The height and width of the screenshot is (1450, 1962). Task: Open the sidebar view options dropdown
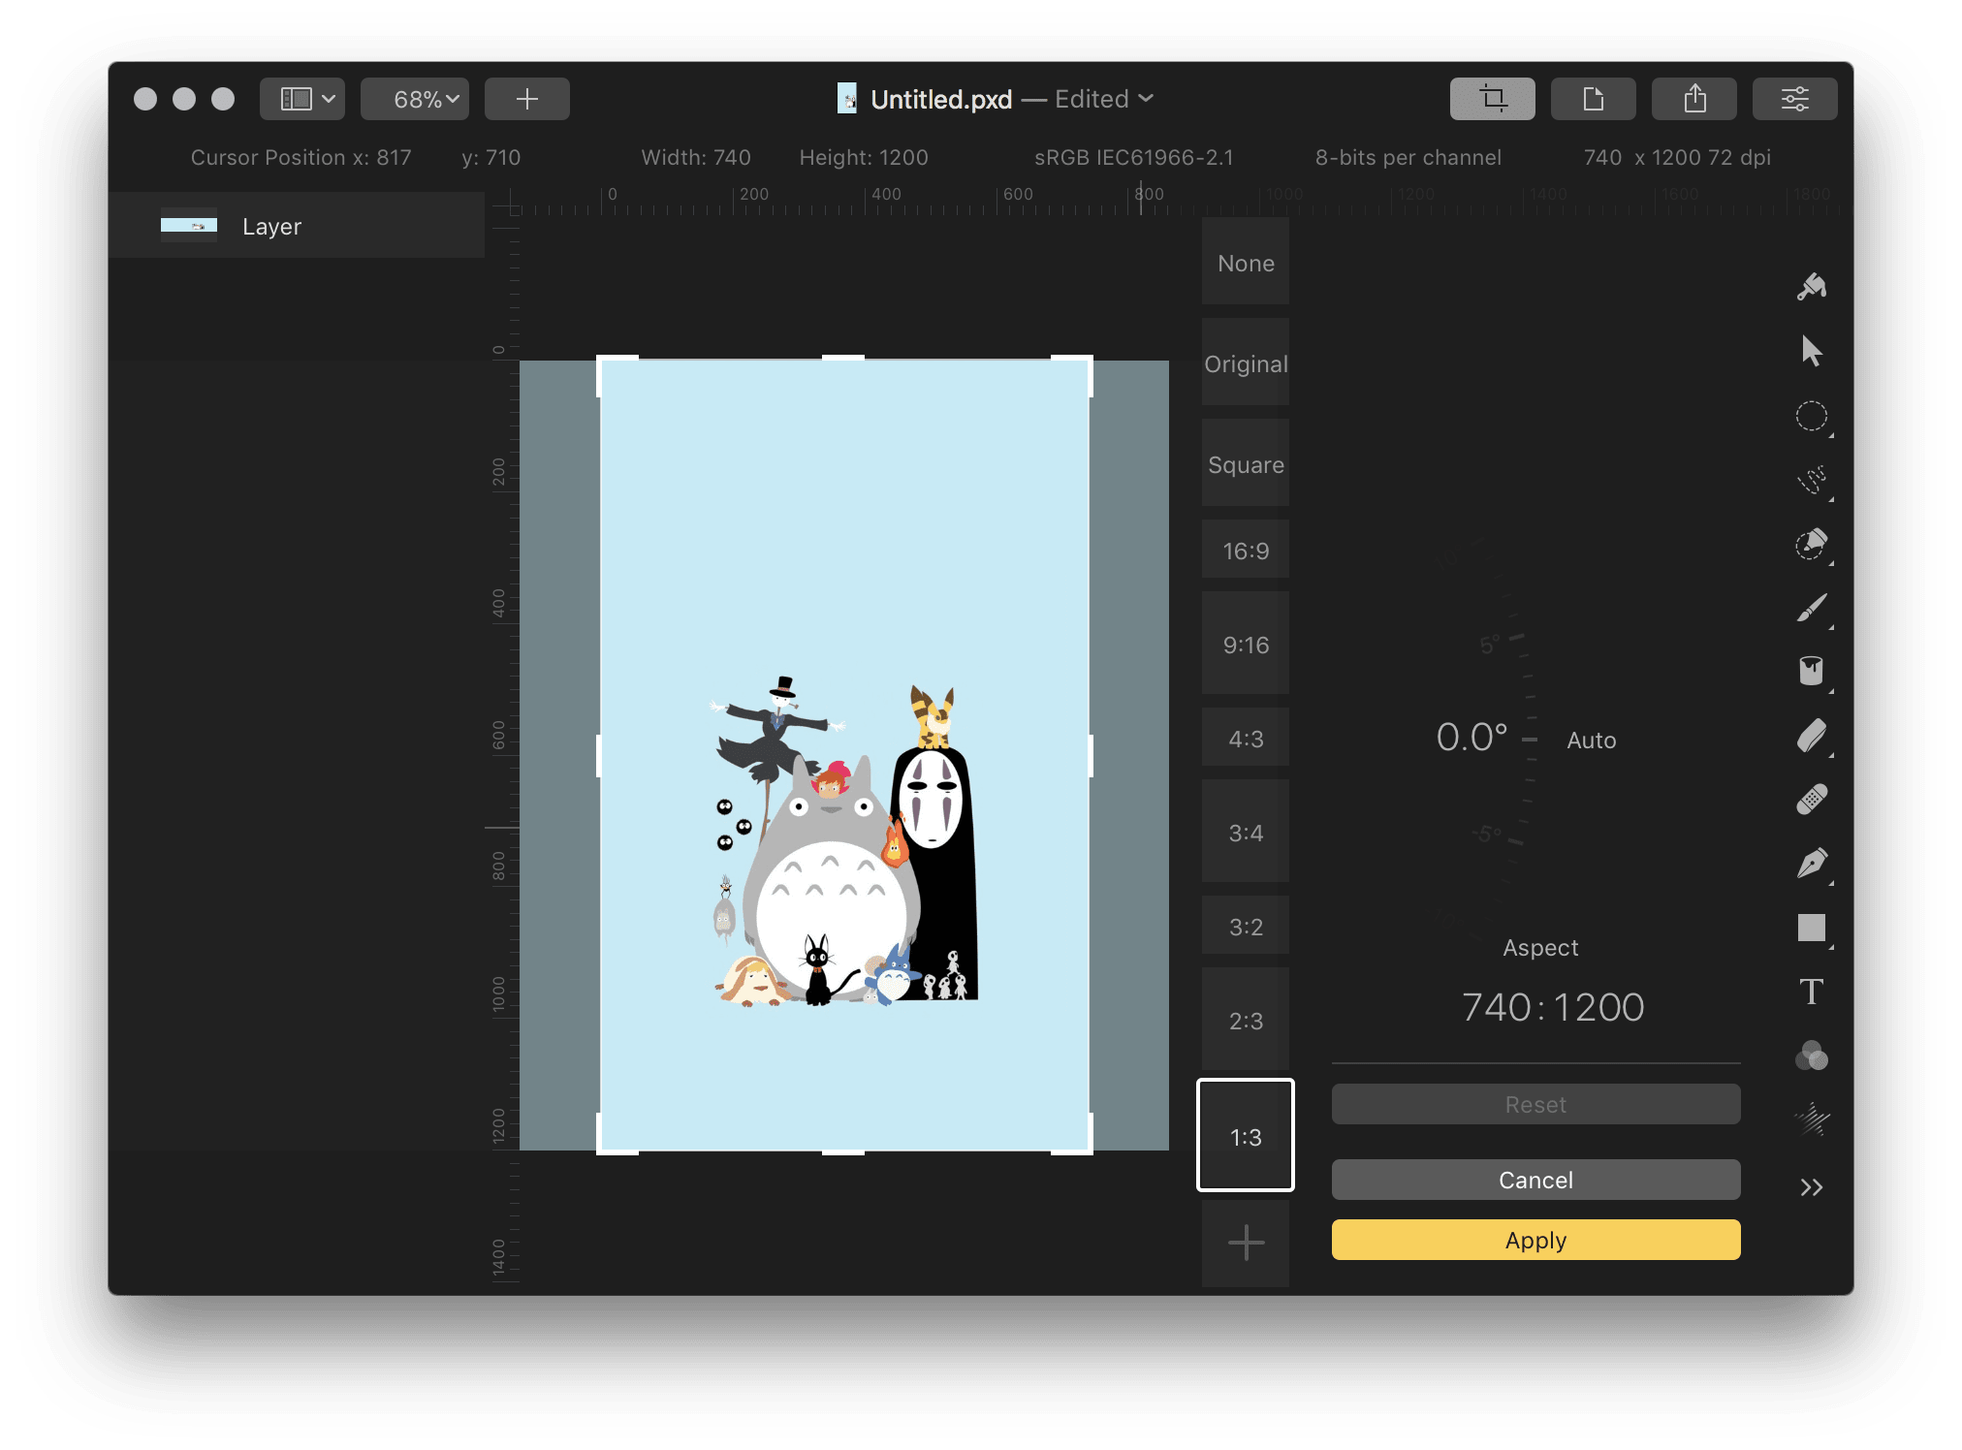click(302, 99)
